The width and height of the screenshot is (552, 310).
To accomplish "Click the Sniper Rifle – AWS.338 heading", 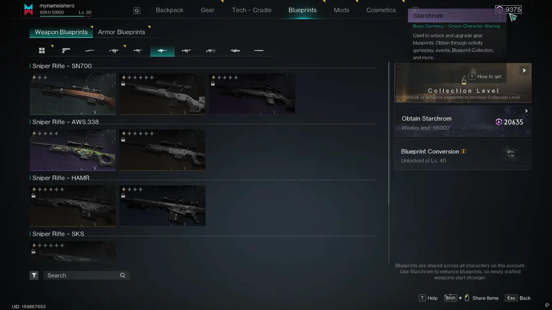I will click(x=65, y=122).
